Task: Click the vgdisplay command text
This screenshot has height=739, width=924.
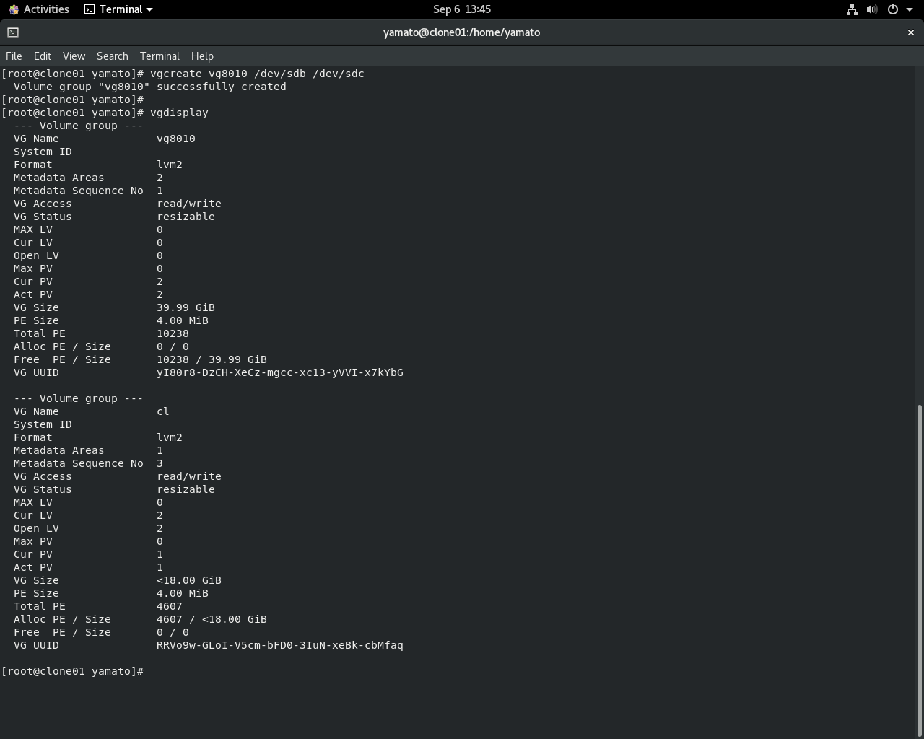Action: pos(179,113)
